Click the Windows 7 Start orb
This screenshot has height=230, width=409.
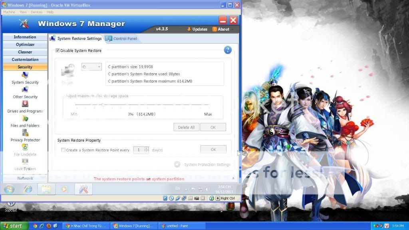click(10, 189)
